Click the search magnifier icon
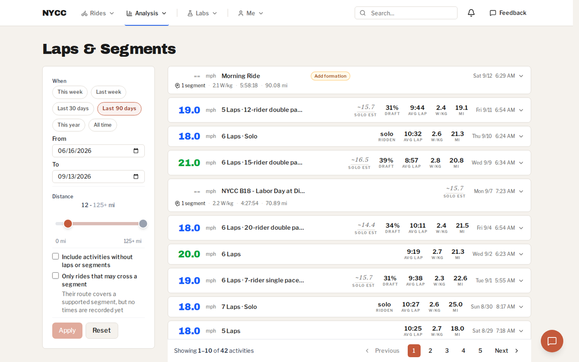 click(x=363, y=13)
